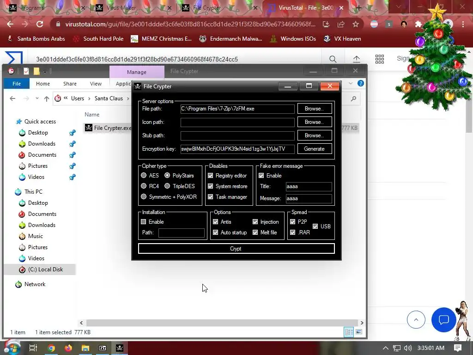
Task: Open the Explorer View ribbon tab
Action: 96,84
